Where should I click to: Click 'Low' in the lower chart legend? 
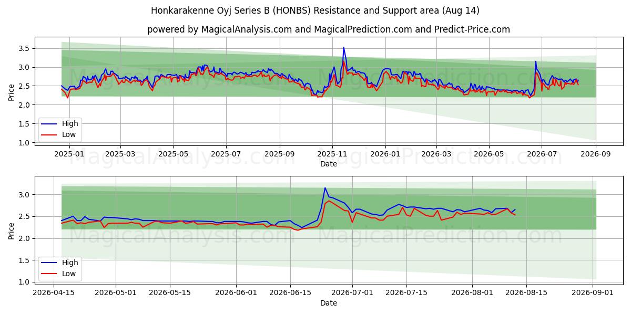(x=69, y=274)
